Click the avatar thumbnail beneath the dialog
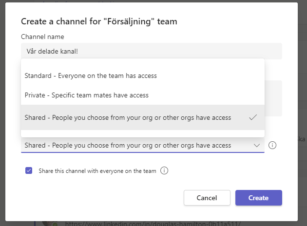 [49, 224]
